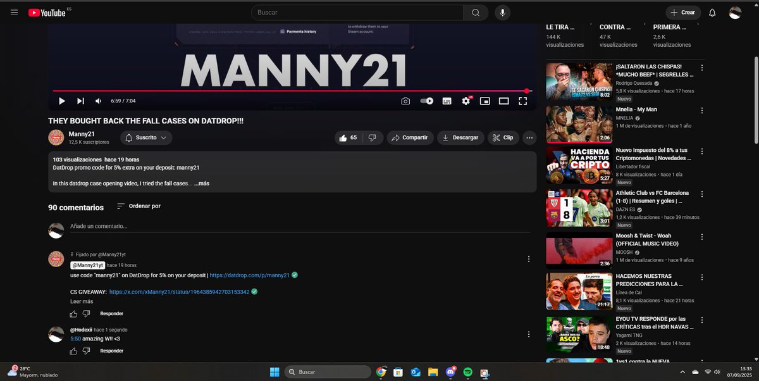759x381 pixels.
Task: Skip to the next video
Action: (80, 101)
